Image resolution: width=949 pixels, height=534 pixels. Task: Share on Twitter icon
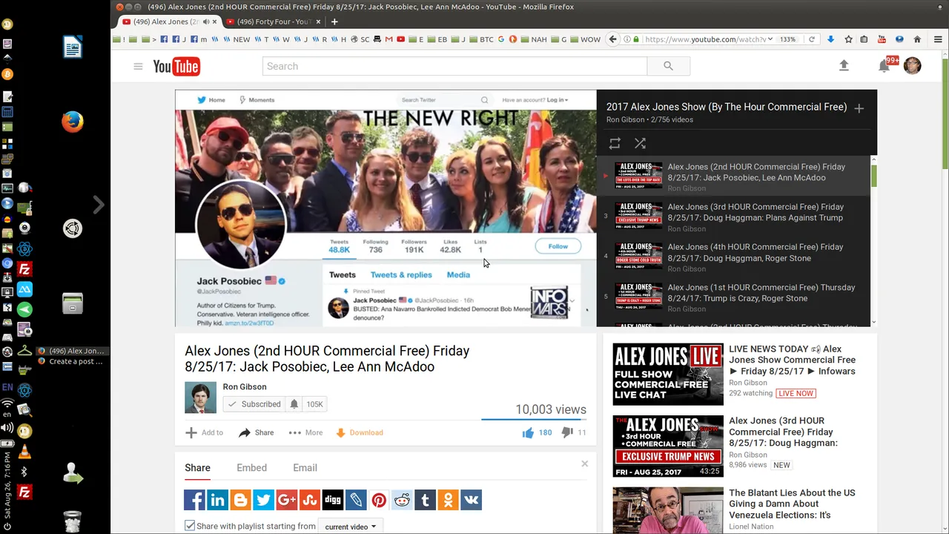click(263, 500)
